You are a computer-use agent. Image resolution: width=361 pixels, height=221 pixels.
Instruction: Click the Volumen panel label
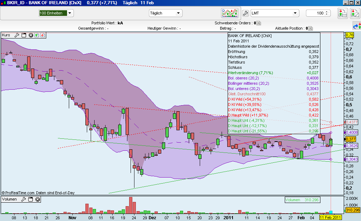coord(10,199)
